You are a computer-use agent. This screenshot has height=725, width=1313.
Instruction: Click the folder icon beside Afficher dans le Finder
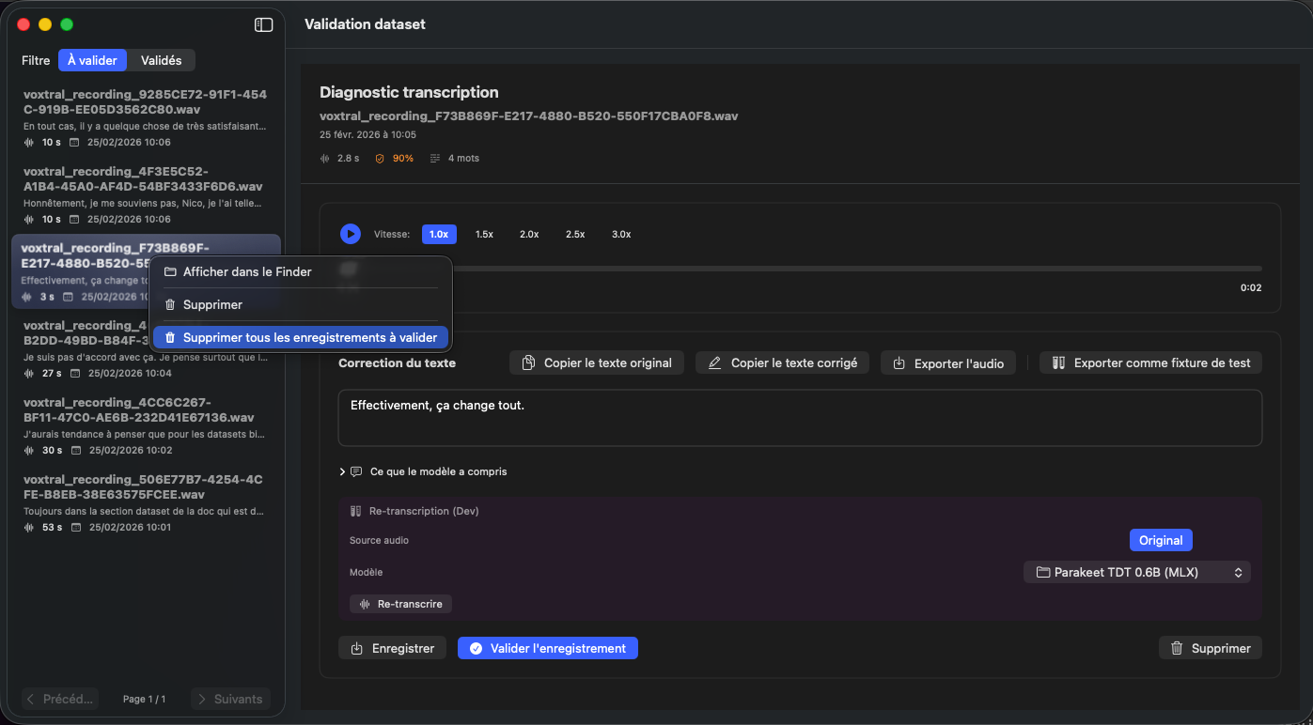pos(170,271)
